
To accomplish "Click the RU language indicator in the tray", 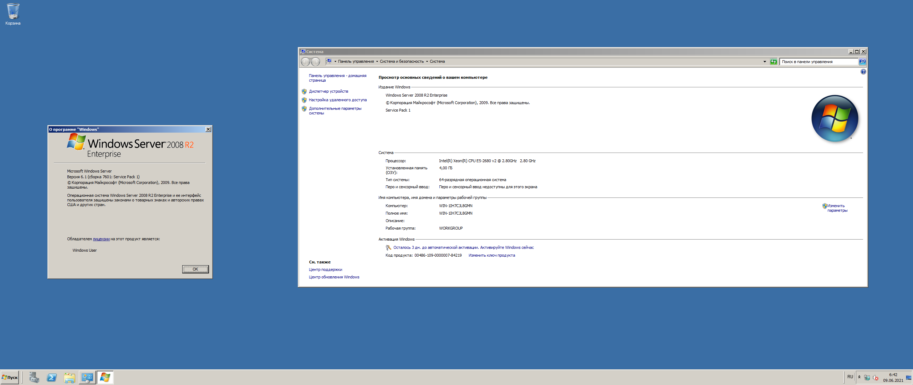I will coord(850,377).
